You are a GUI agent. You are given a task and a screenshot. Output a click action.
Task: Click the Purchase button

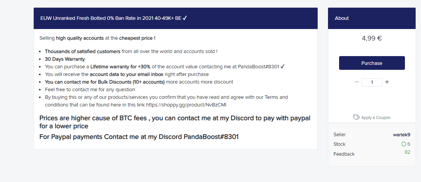click(372, 63)
